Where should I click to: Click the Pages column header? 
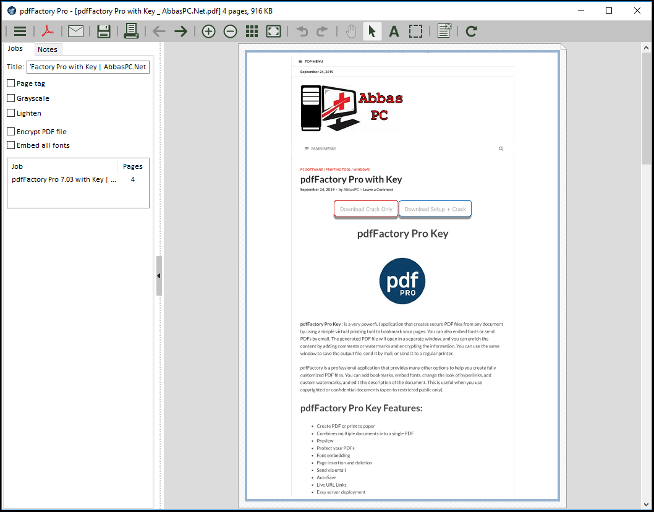point(133,166)
